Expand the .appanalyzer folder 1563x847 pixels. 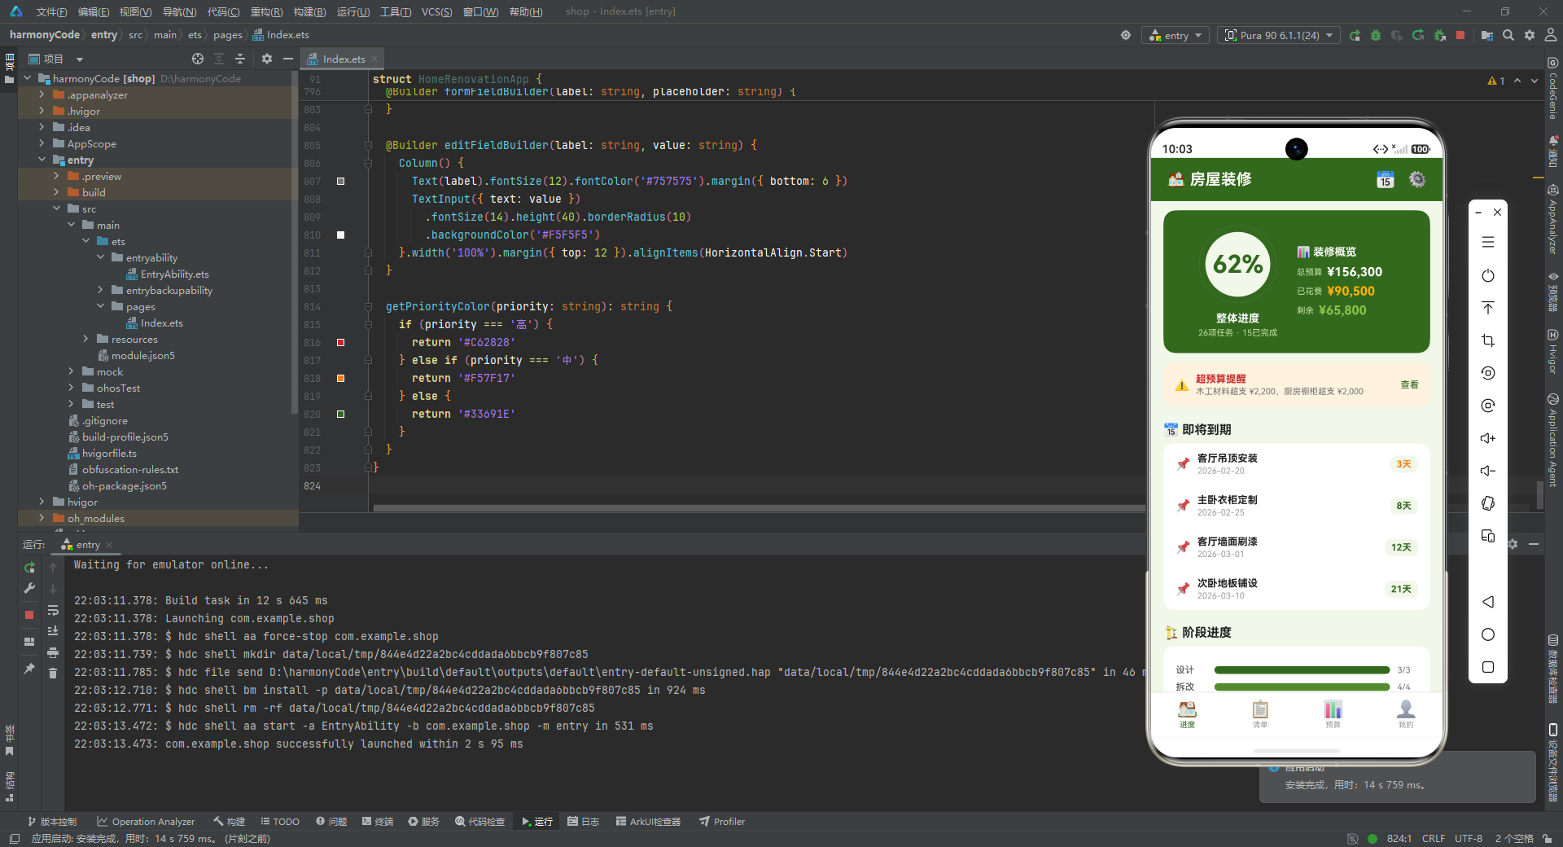tap(42, 94)
